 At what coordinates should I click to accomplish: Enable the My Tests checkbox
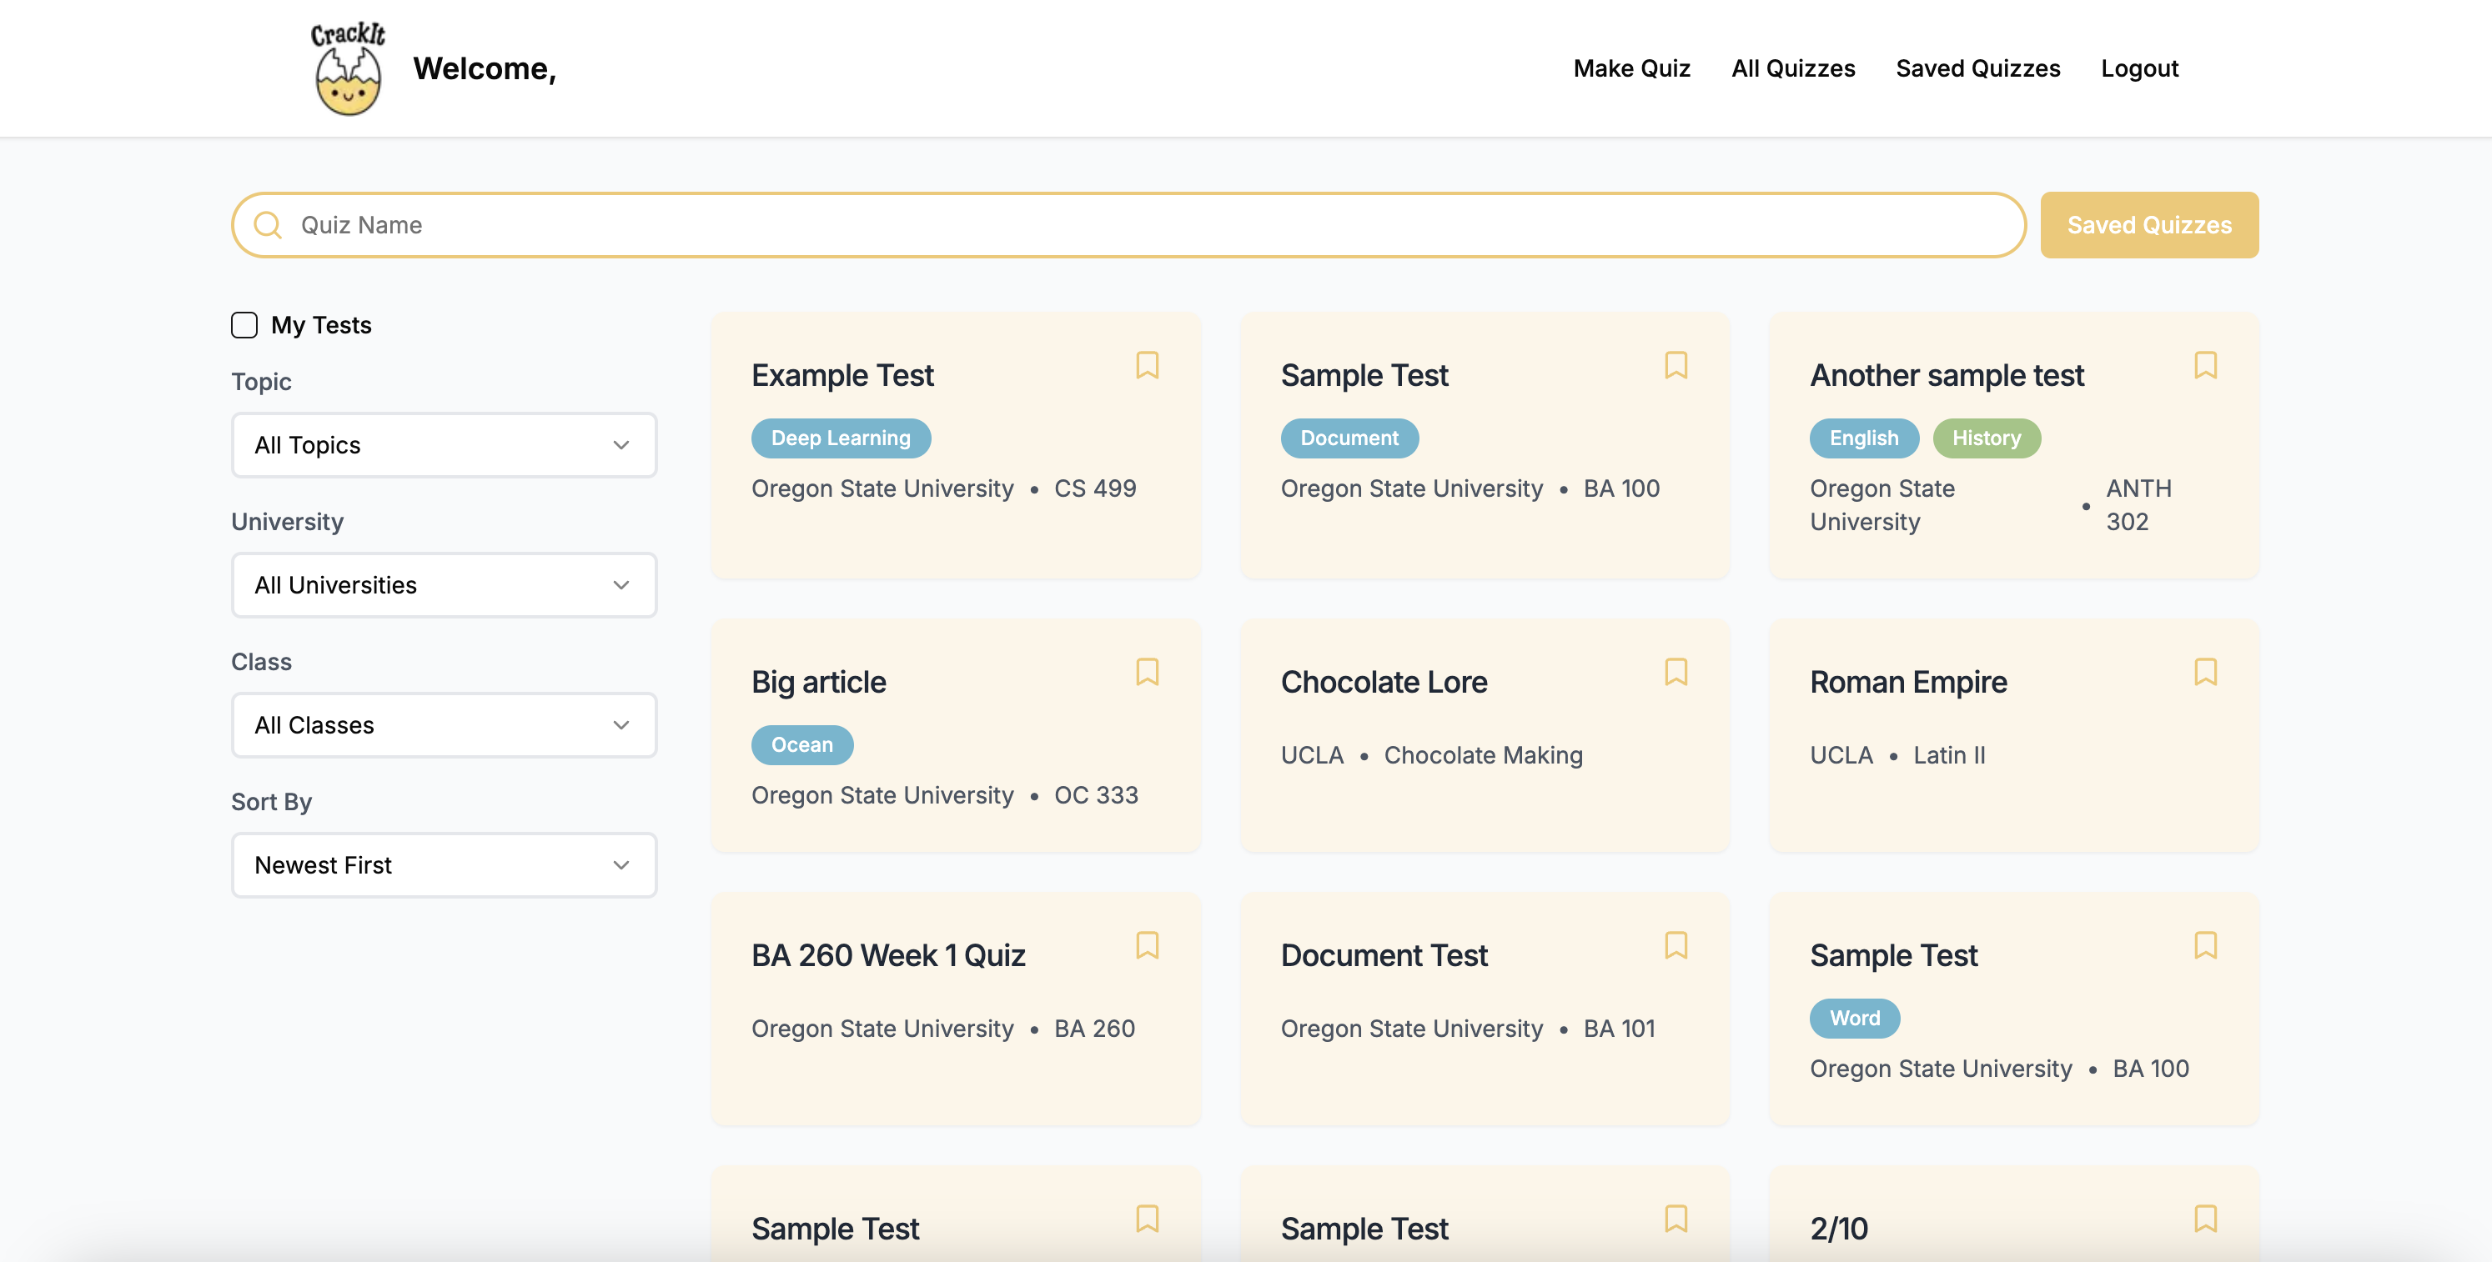point(244,325)
